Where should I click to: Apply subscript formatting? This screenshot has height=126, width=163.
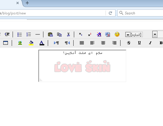click(x=81, y=34)
